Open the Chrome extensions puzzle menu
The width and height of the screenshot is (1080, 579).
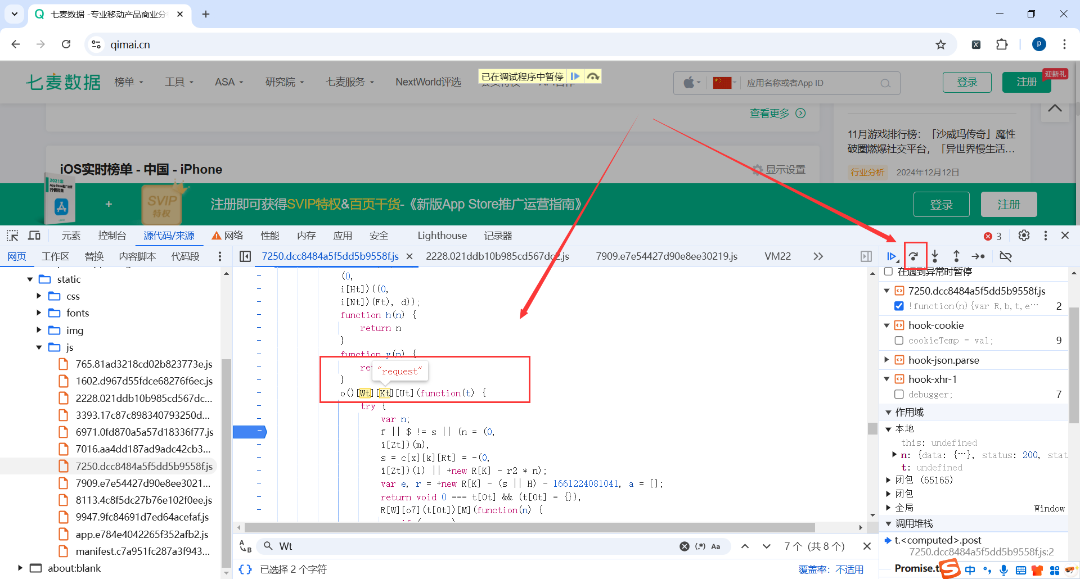click(1002, 44)
